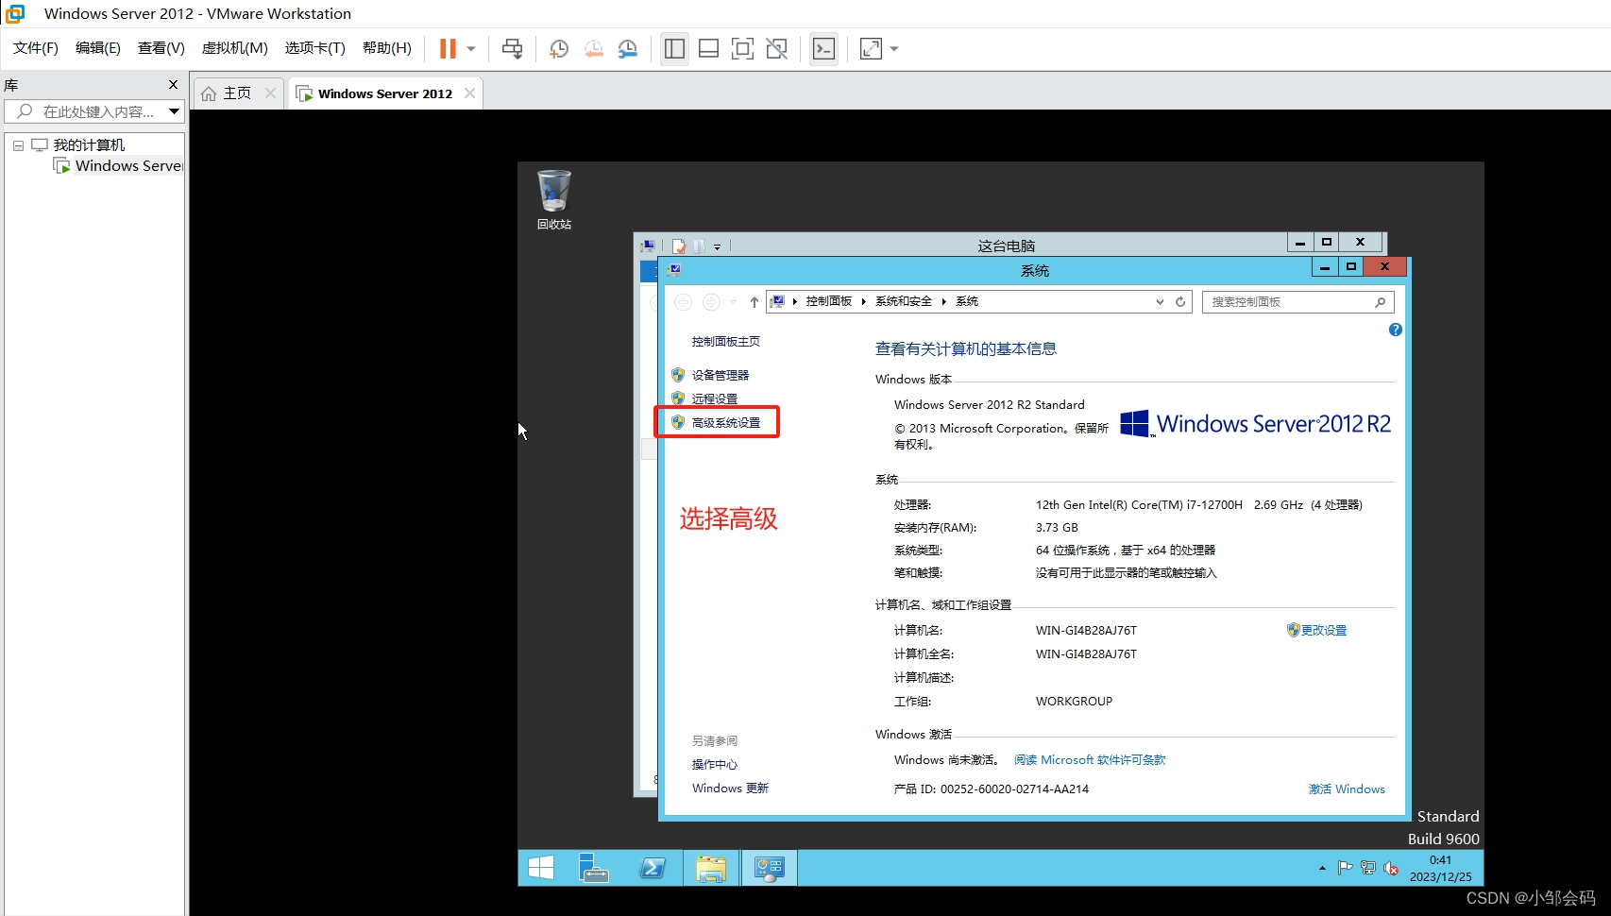Open the stretch display dropdown arrow
Viewport: 1611px width, 916px height.
(894, 48)
